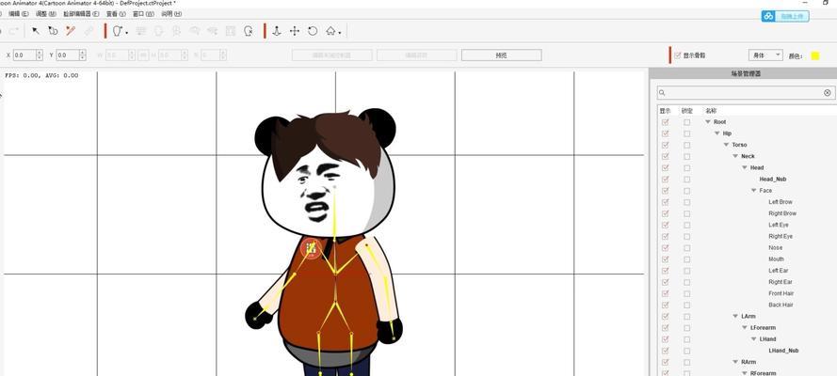837x376 pixels.
Task: Toggle visibility of Left Brow
Action: pos(665,202)
